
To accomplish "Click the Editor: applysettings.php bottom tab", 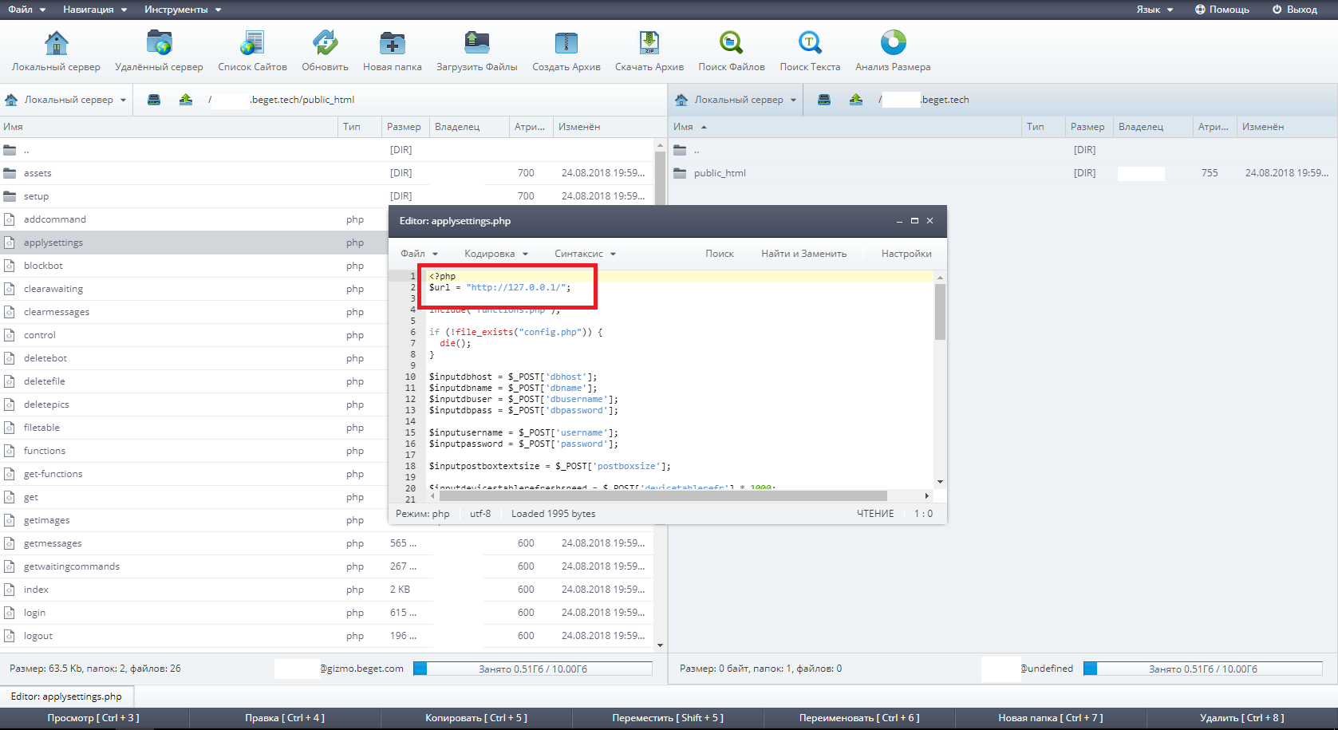I will (x=66, y=696).
